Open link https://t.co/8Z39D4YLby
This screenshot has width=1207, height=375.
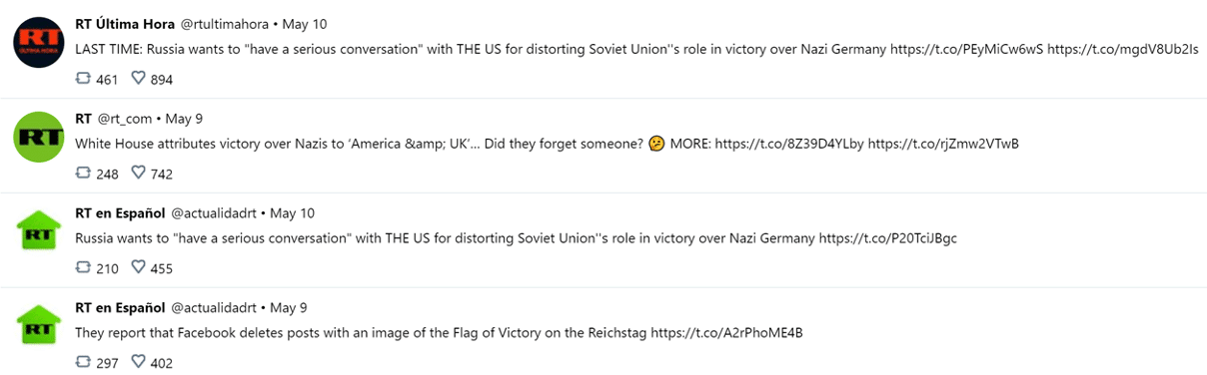(790, 144)
